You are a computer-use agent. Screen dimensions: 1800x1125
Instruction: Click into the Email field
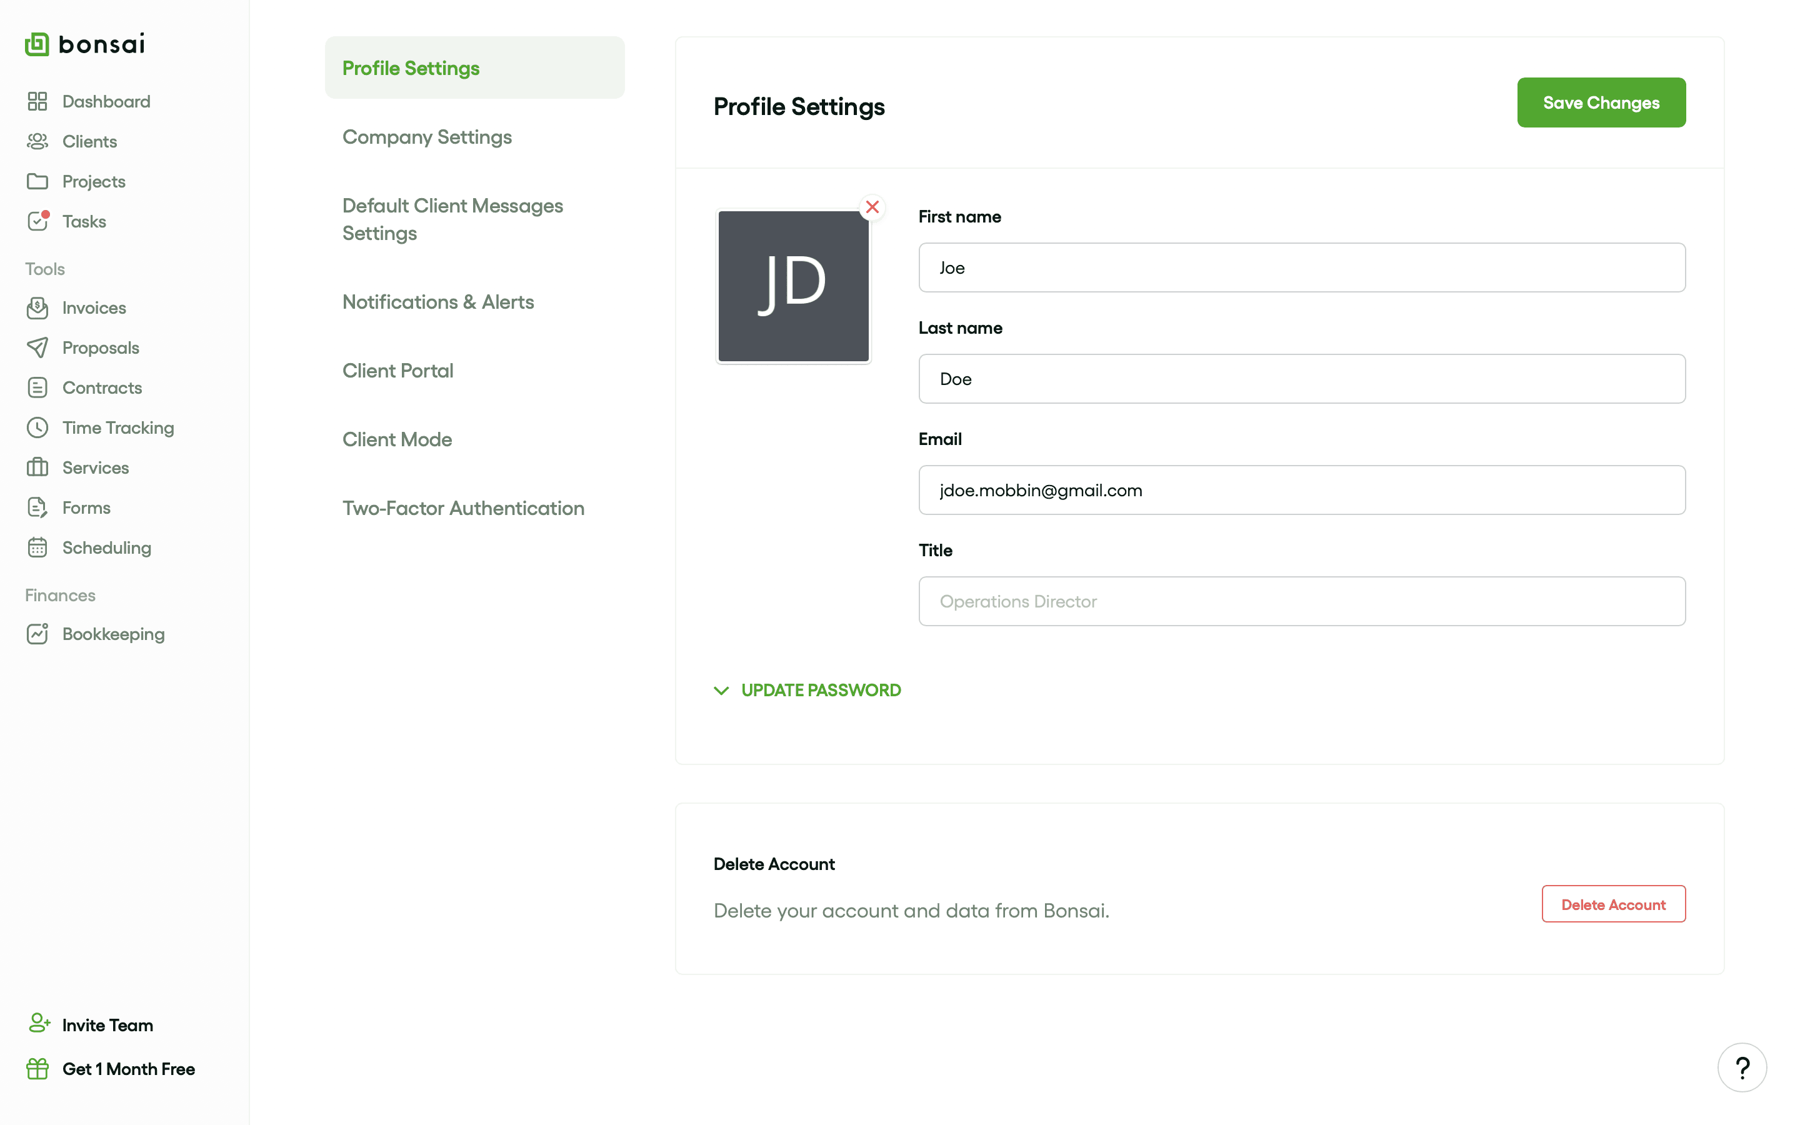point(1301,491)
